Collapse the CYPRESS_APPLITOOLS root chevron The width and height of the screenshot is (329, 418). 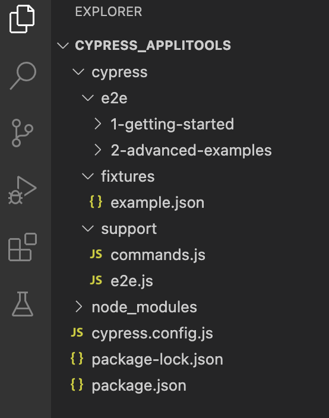point(63,46)
